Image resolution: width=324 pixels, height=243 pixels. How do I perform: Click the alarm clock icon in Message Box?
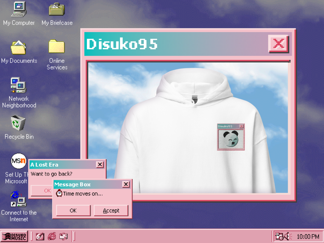[x=59, y=193]
